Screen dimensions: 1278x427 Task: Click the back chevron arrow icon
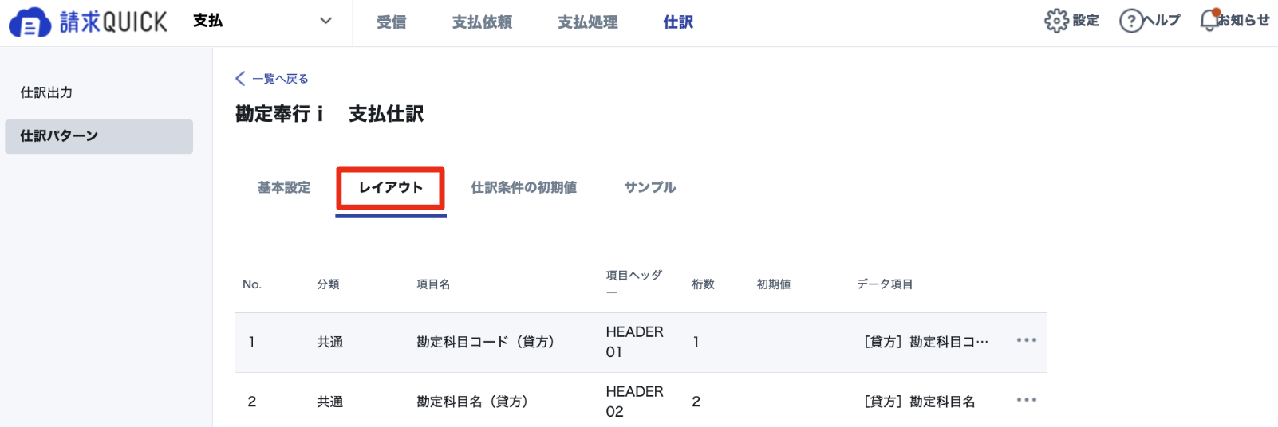pyautogui.click(x=240, y=78)
